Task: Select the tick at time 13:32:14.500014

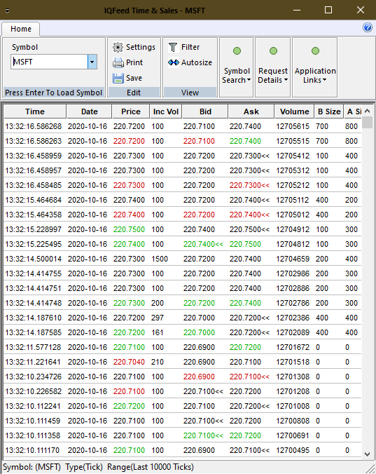Action: point(183,259)
